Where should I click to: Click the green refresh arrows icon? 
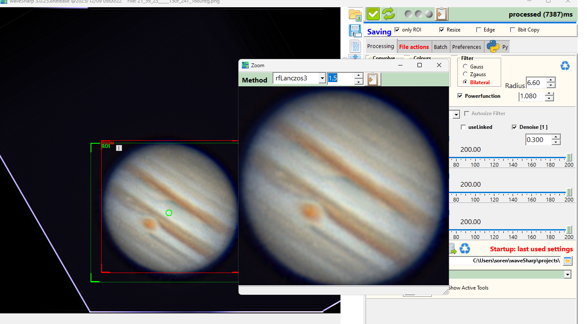click(388, 14)
